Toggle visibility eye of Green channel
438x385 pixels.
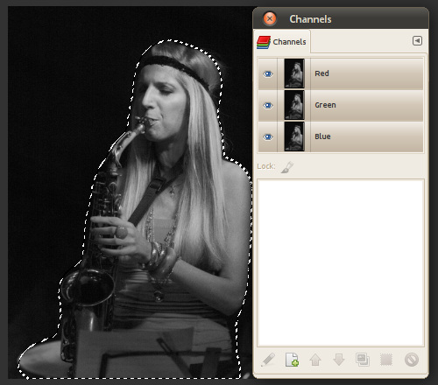268,105
